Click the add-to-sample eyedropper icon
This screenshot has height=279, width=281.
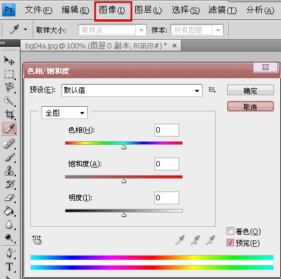point(195,240)
